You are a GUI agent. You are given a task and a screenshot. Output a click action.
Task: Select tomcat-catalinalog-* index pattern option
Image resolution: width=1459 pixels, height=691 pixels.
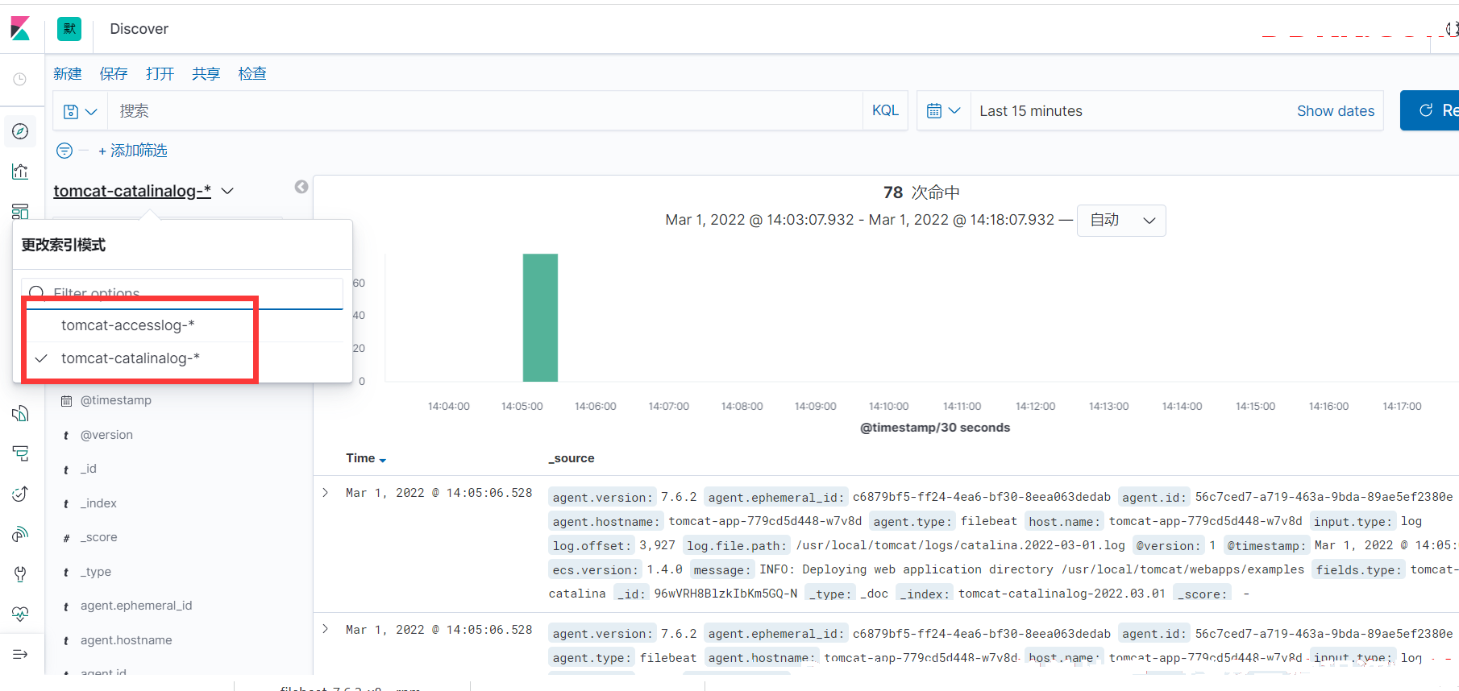pos(131,358)
